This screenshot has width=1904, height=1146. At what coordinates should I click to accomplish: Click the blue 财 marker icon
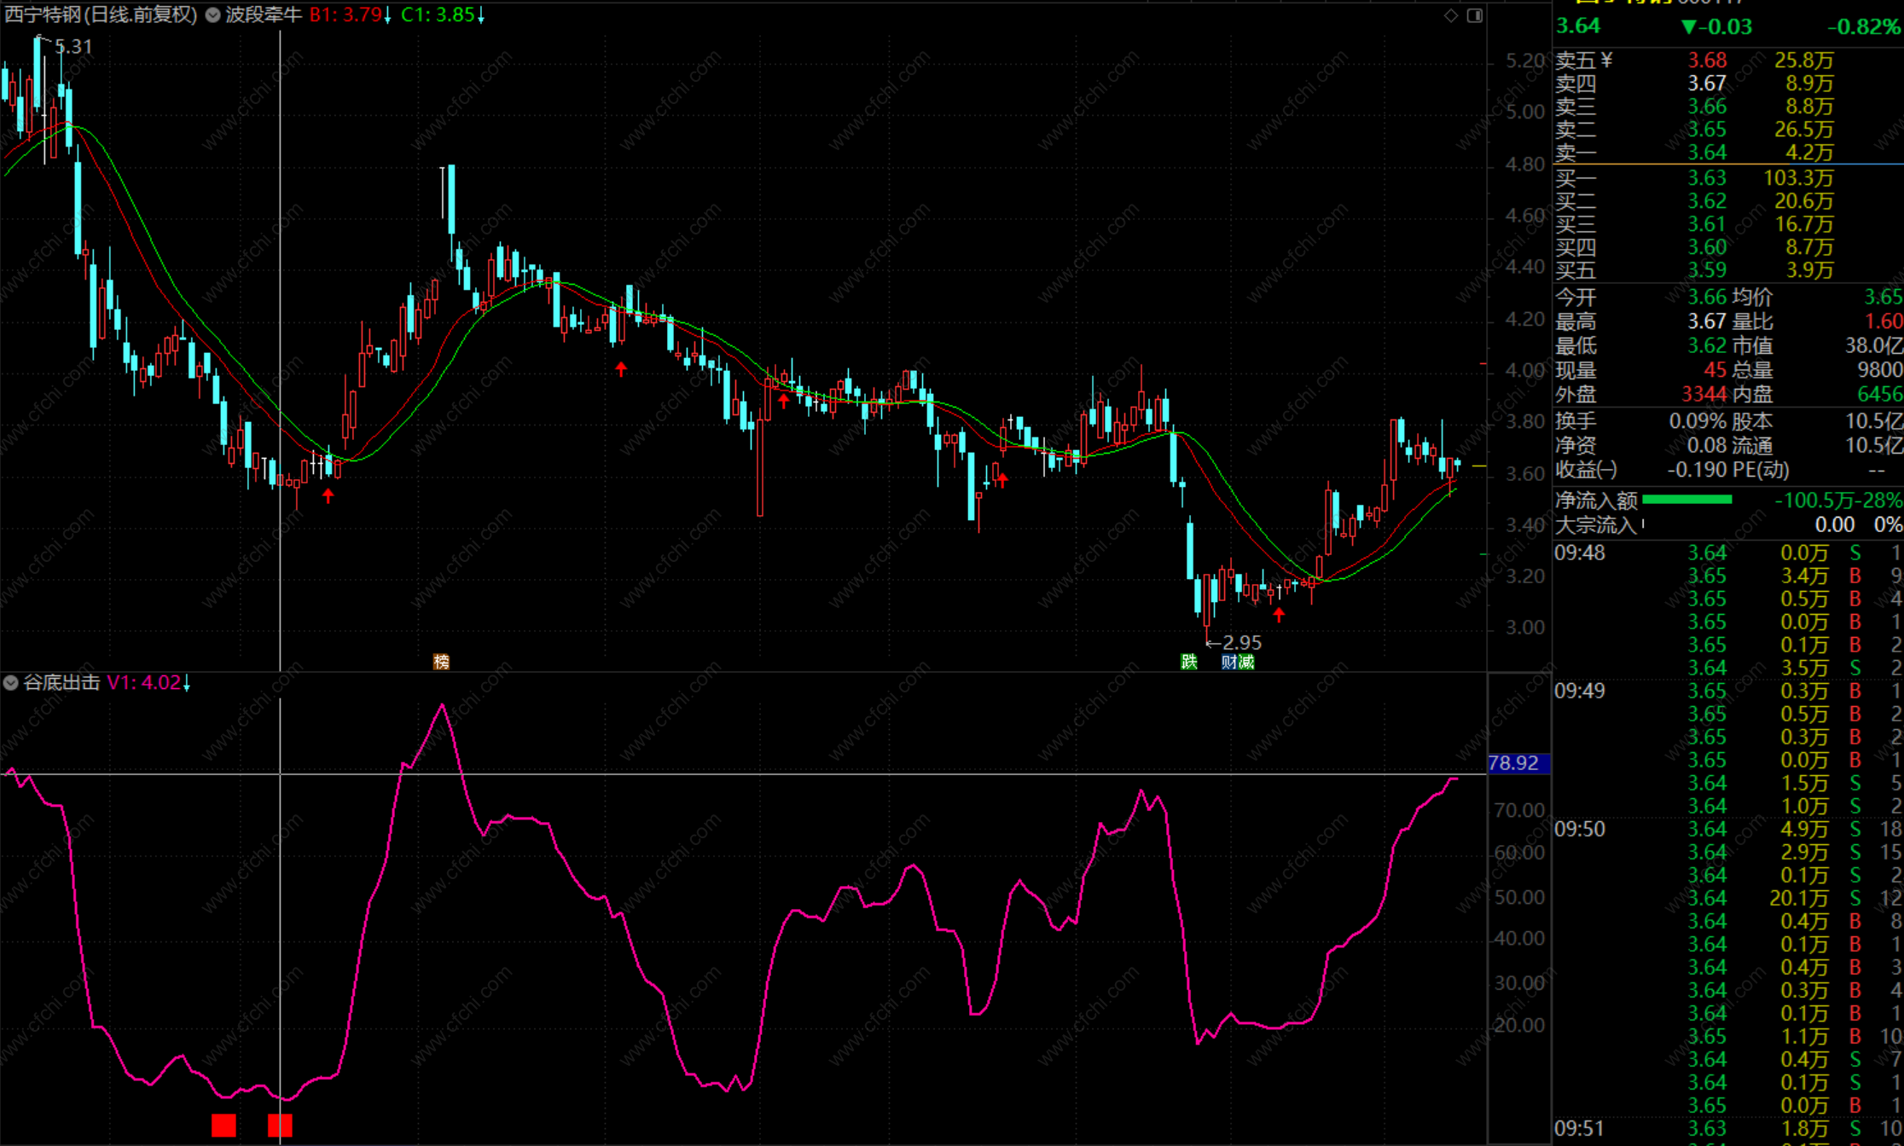pyautogui.click(x=1229, y=662)
